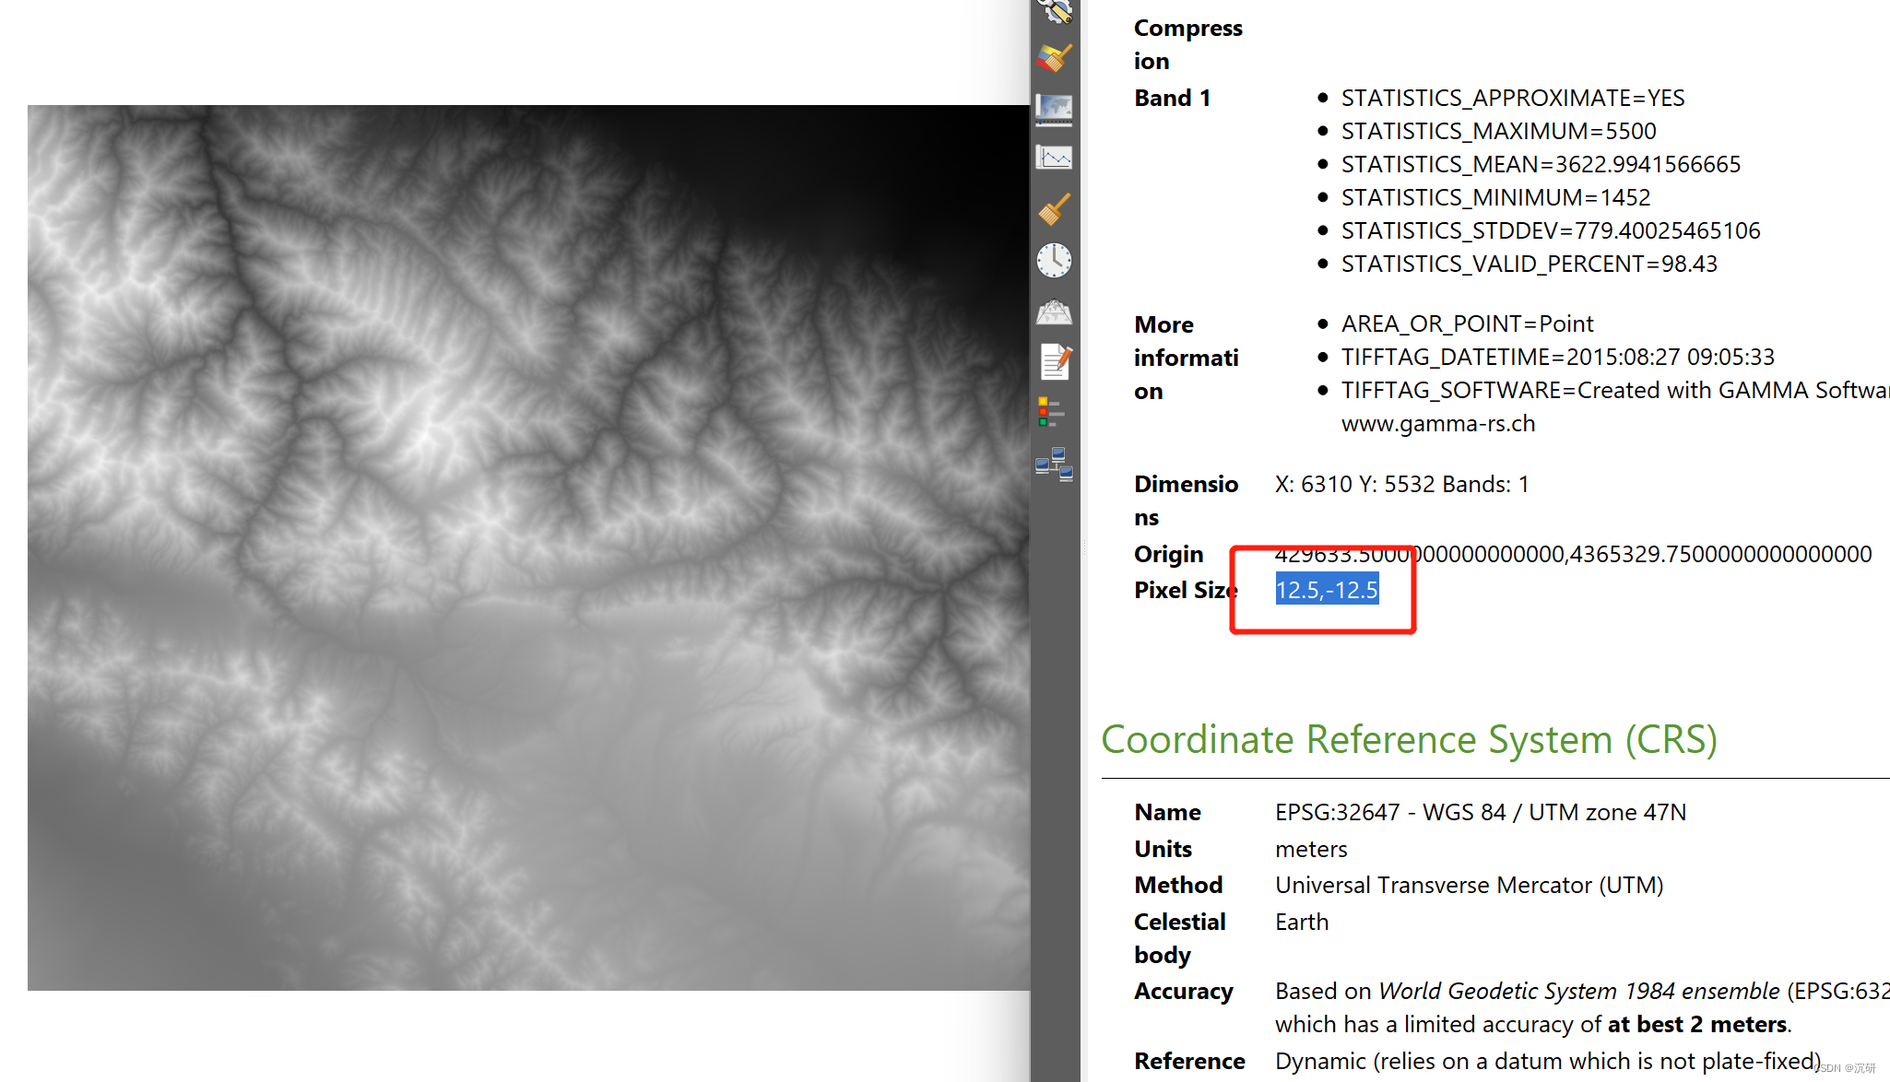
Task: Open the Metadata editor icon
Action: (x=1054, y=362)
